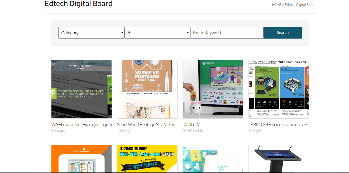Click Edtech Digital Board page heading
This screenshot has height=173, width=349.
(x=79, y=4)
